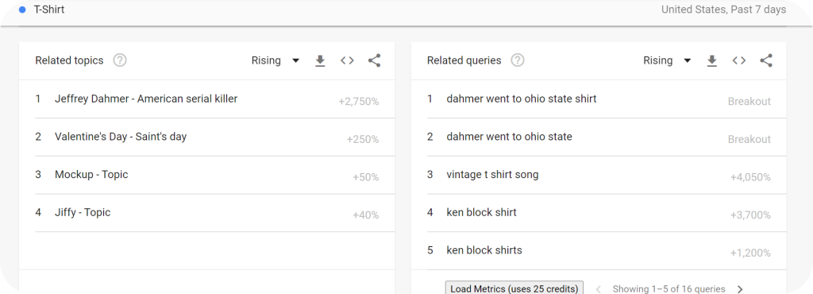Open the ken block shirt query

tap(599, 213)
